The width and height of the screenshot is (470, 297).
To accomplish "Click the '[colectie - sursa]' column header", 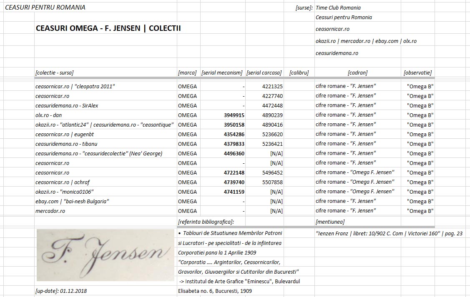I will pos(55,72).
